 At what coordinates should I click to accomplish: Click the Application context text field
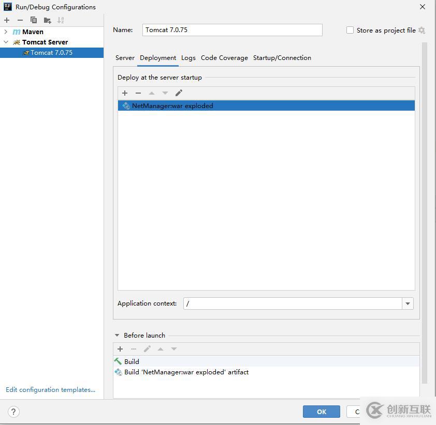coord(293,303)
